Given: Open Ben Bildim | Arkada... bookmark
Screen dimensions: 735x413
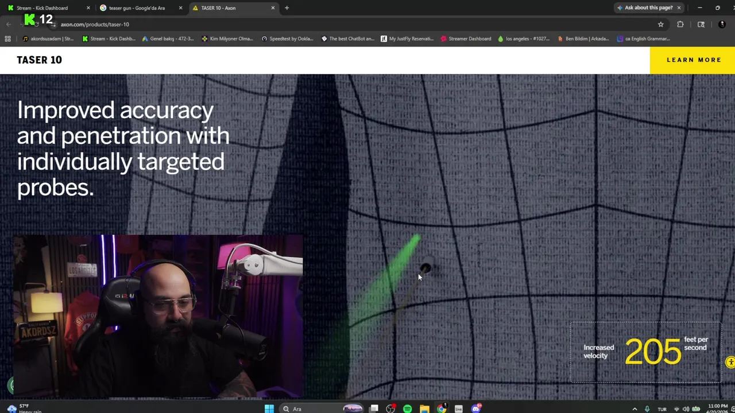Looking at the screenshot, I should pyautogui.click(x=583, y=38).
